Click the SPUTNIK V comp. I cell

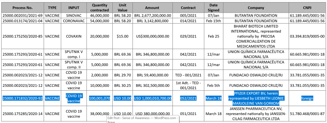point(74,54)
